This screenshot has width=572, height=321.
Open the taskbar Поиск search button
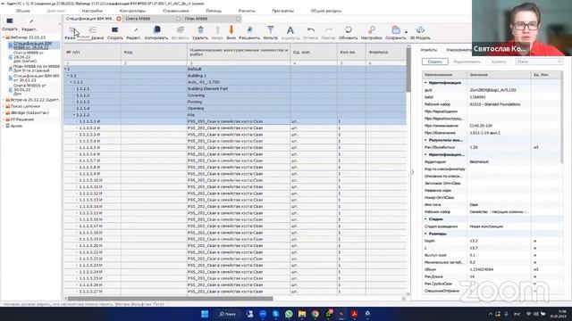tap(228, 314)
